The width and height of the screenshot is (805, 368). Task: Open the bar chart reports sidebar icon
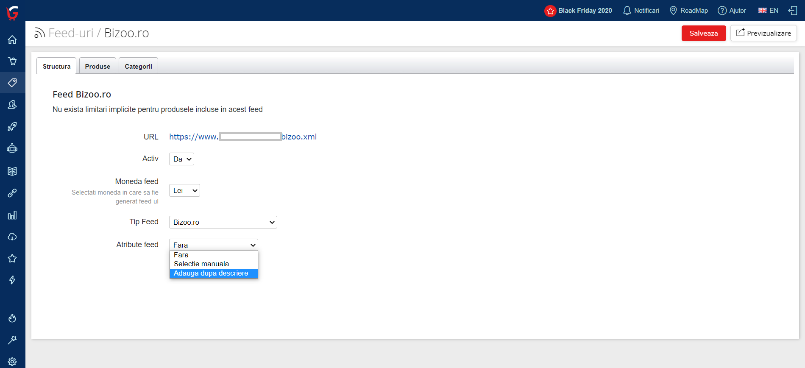pos(12,215)
